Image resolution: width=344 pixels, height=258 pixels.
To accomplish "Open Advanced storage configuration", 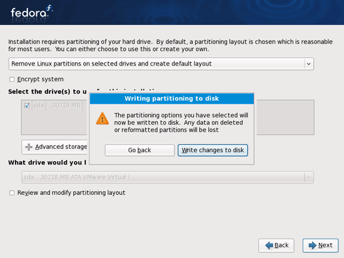I will (54, 147).
